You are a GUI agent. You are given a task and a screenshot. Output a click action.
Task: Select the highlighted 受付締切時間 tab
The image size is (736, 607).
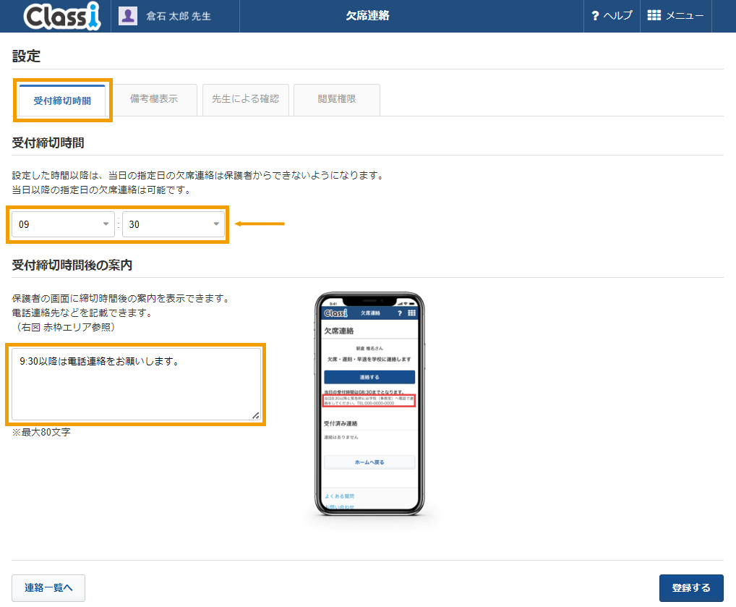coord(62,99)
